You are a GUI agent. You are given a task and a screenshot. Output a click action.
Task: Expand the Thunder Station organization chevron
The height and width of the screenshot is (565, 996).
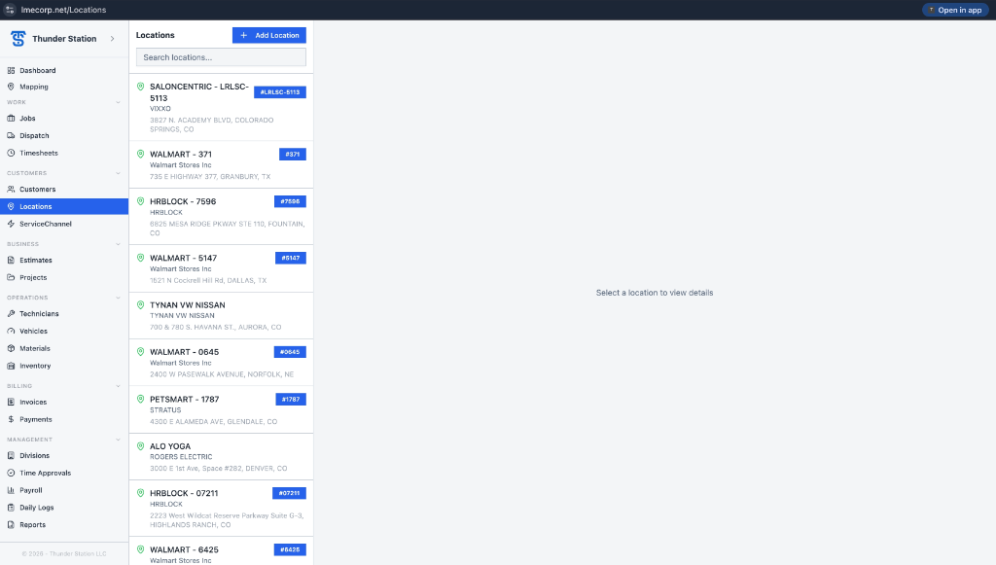coord(113,39)
